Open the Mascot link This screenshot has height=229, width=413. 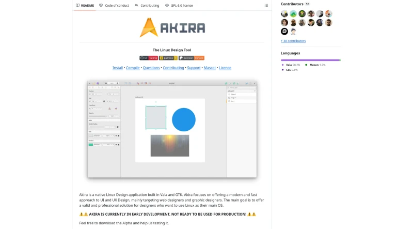click(x=210, y=68)
